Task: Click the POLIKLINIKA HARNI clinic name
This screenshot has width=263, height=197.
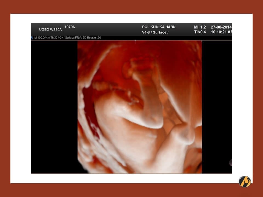Action: click(x=159, y=27)
